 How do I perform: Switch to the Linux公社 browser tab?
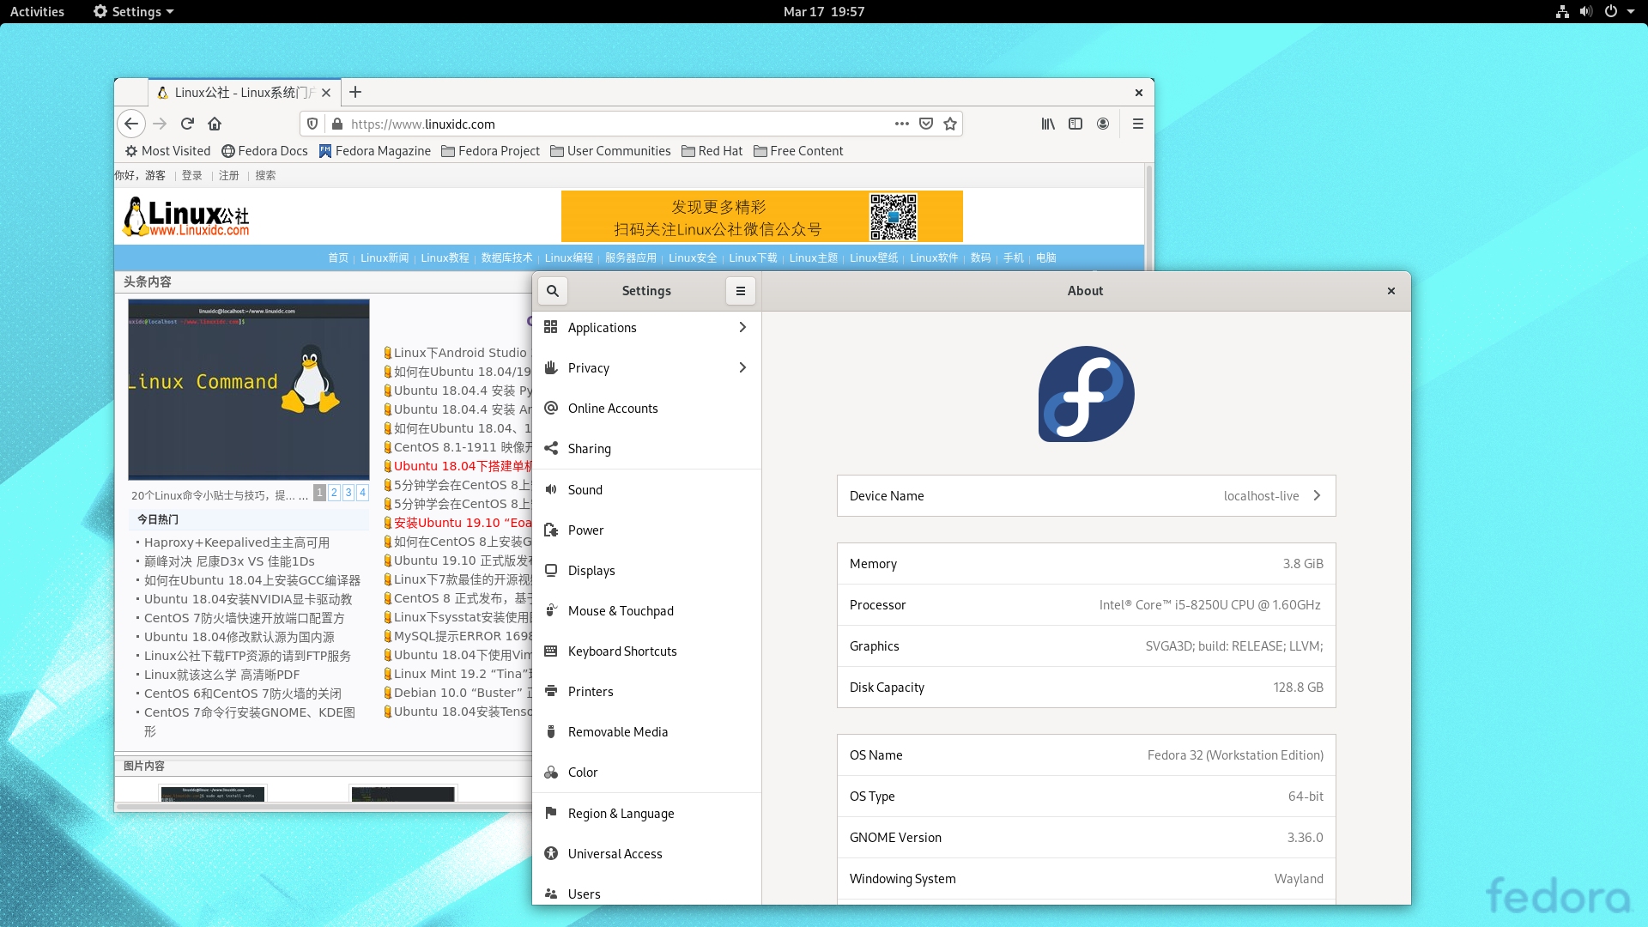(x=236, y=92)
